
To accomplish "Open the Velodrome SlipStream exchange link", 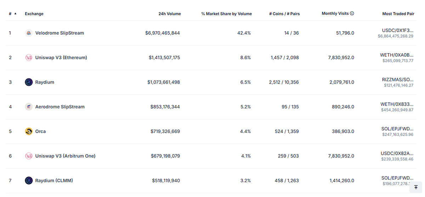I will [59, 33].
